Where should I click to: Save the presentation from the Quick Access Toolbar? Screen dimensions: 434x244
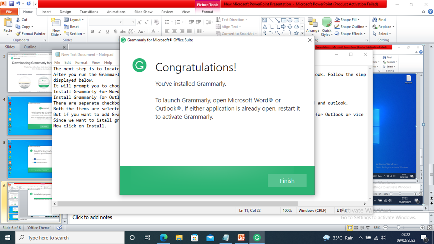11,4
